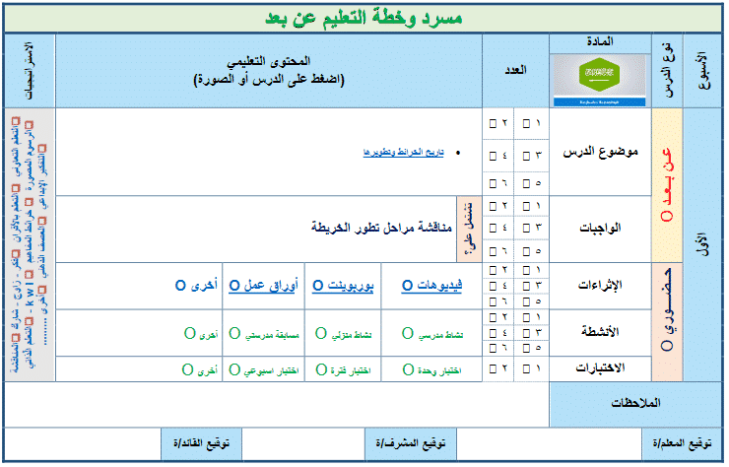Check box ٥ in الإثراءات row
The height and width of the screenshot is (467, 729).
[526, 301]
